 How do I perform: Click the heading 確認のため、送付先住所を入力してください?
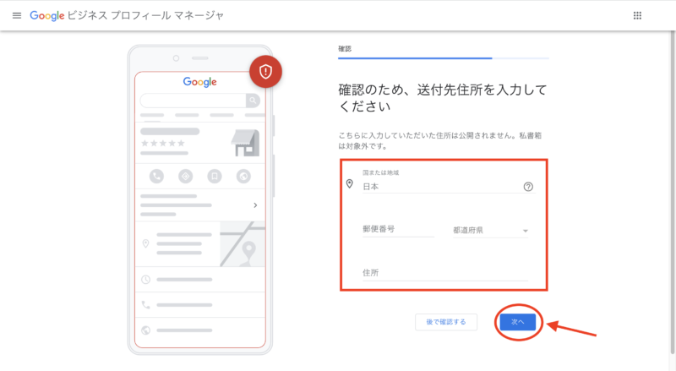pos(442,98)
